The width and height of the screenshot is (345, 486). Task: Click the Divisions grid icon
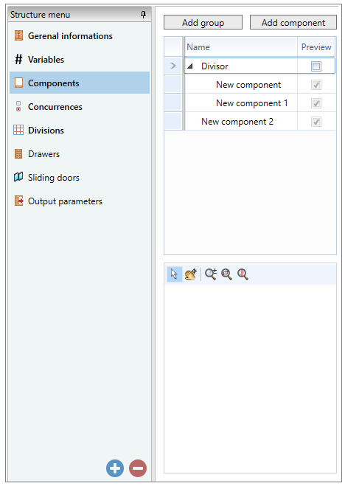(x=18, y=130)
